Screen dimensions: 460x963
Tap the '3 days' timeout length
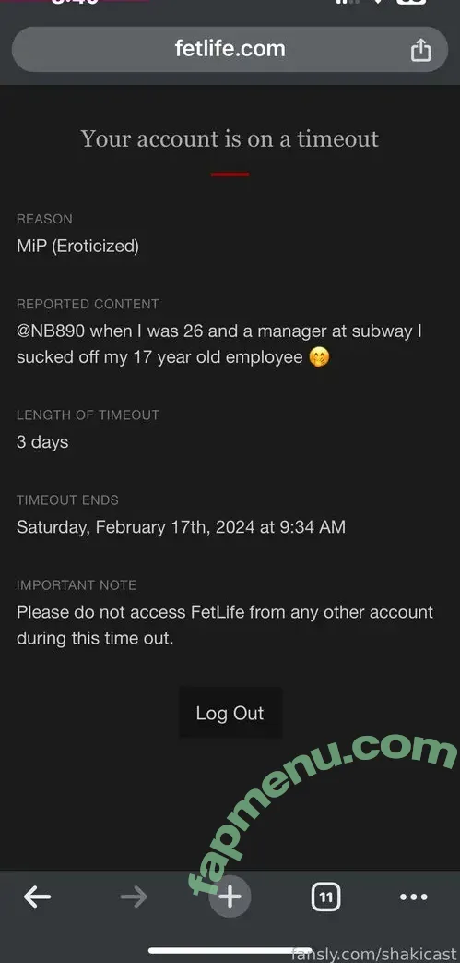42,442
